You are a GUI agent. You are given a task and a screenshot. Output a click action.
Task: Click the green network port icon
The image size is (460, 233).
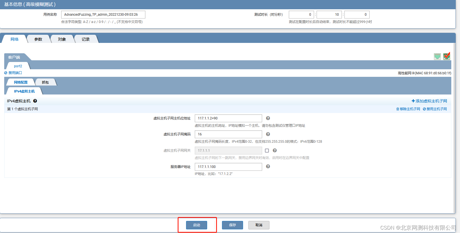click(437, 57)
